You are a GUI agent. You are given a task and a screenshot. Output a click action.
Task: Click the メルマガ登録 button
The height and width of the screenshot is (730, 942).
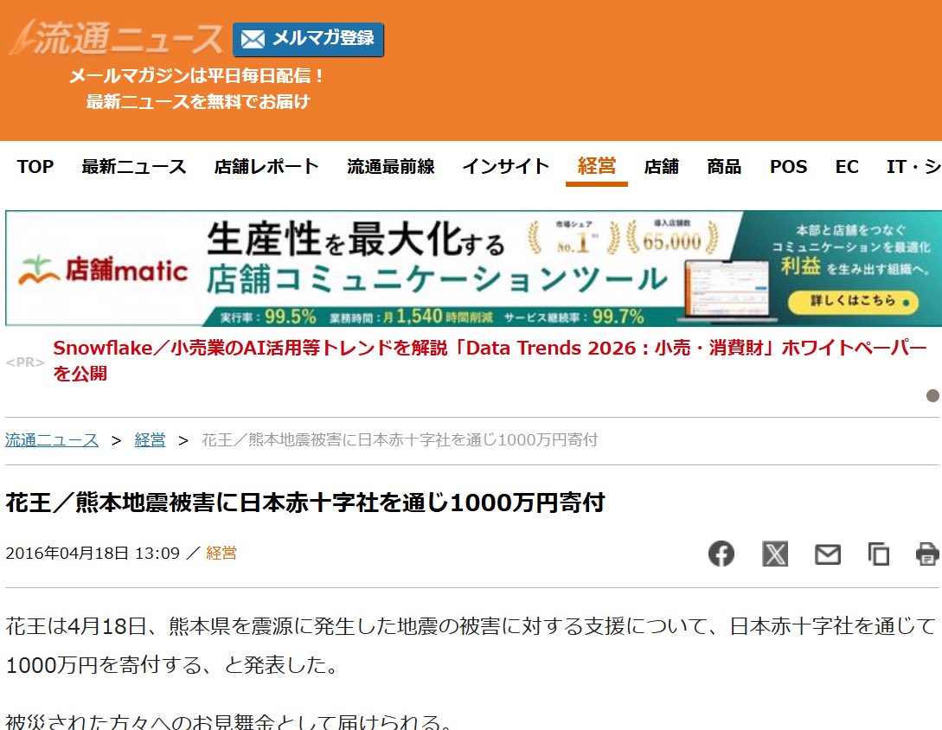tap(308, 40)
